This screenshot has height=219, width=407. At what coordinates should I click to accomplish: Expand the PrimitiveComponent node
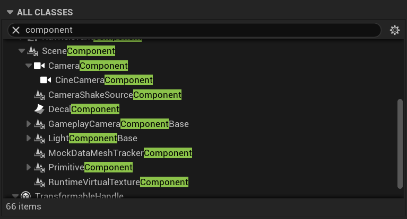click(29, 168)
